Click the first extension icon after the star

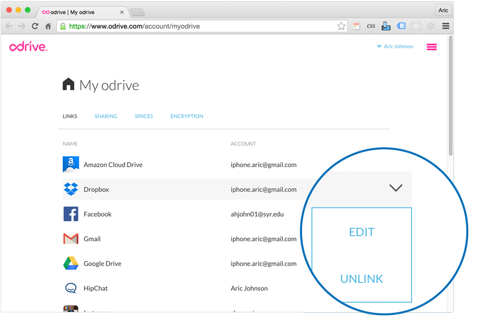pos(356,26)
